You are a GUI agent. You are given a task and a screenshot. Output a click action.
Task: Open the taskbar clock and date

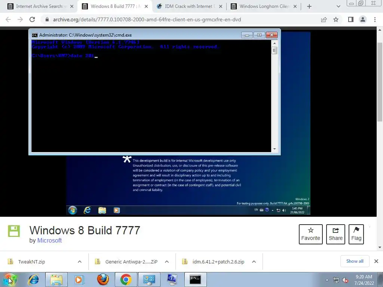tap(364, 280)
